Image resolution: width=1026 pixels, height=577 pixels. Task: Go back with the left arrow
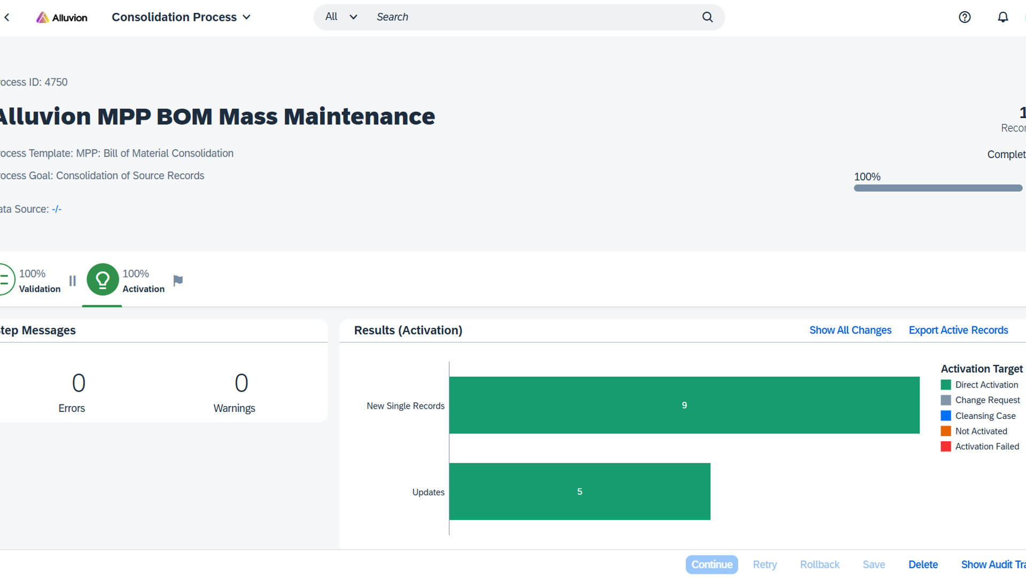pos(7,17)
